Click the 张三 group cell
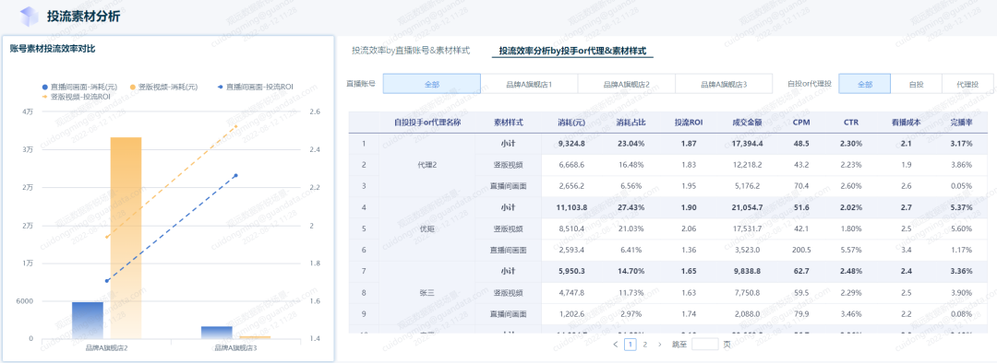Screen dimensions: 997x363 point(427,293)
